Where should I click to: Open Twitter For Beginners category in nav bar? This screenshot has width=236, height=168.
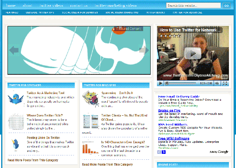coord(21,18)
